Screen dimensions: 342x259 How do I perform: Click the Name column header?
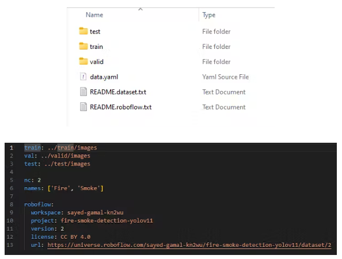94,15
